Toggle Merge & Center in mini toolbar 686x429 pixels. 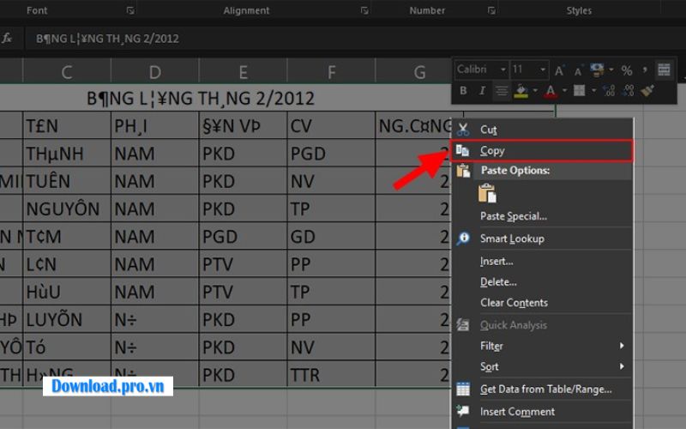(664, 69)
